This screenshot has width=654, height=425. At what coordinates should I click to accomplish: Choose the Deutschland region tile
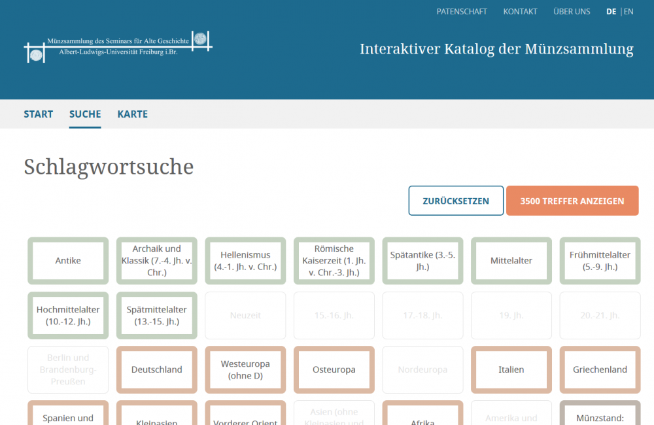click(157, 369)
